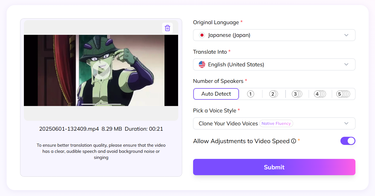Choose 4 speakers option

320,94
